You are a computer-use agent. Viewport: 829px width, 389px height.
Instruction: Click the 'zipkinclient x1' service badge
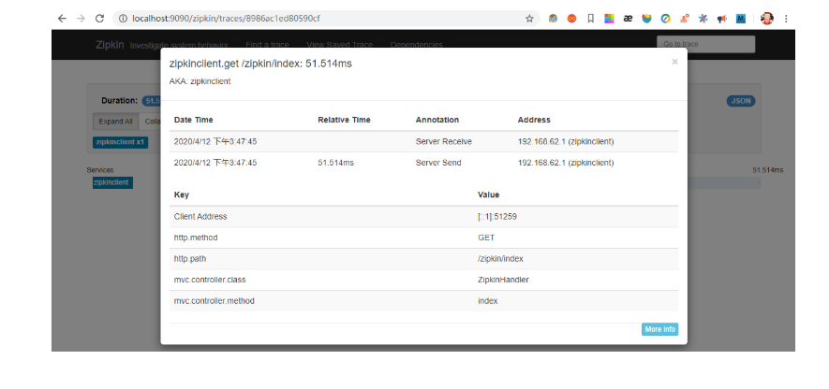[x=121, y=142]
